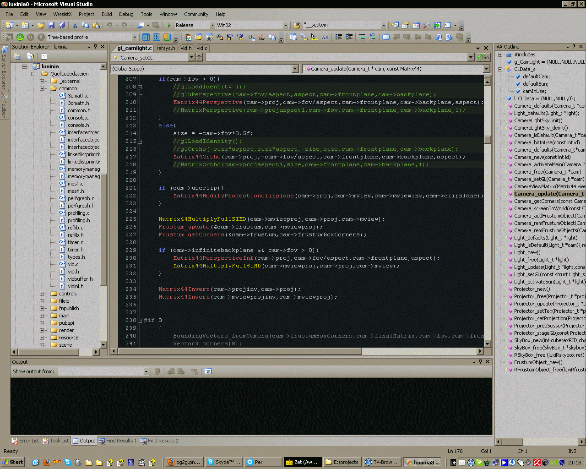This screenshot has height=469, width=586.
Task: Click the Save icon in the toolbar
Action: pos(51,25)
